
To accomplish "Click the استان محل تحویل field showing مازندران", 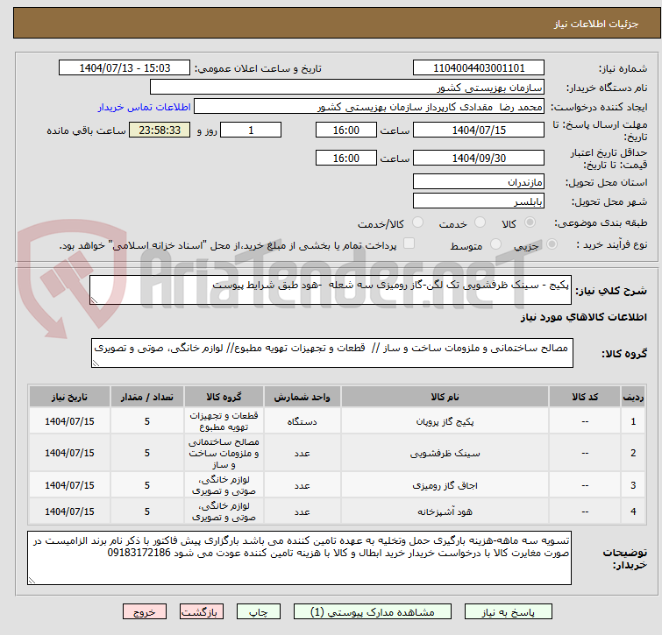I will [x=479, y=182].
